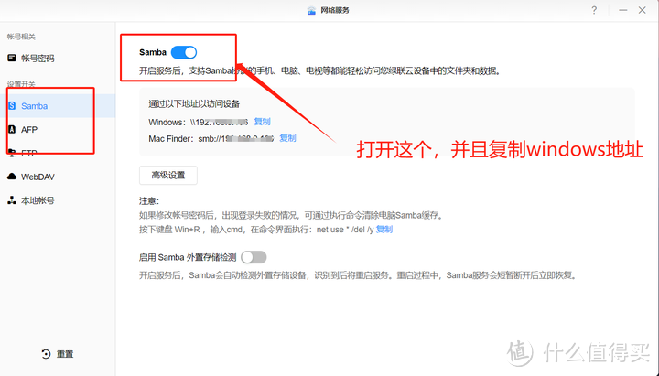Click the reset circular arrow icon

[x=46, y=354]
